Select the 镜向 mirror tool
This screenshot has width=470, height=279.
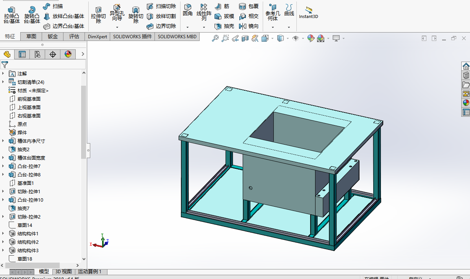click(249, 26)
